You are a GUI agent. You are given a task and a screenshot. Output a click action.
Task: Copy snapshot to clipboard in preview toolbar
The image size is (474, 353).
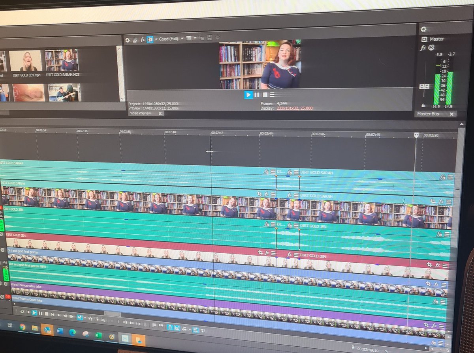[201, 38]
